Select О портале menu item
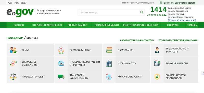The width and height of the screenshot is (204, 93). 173,25
